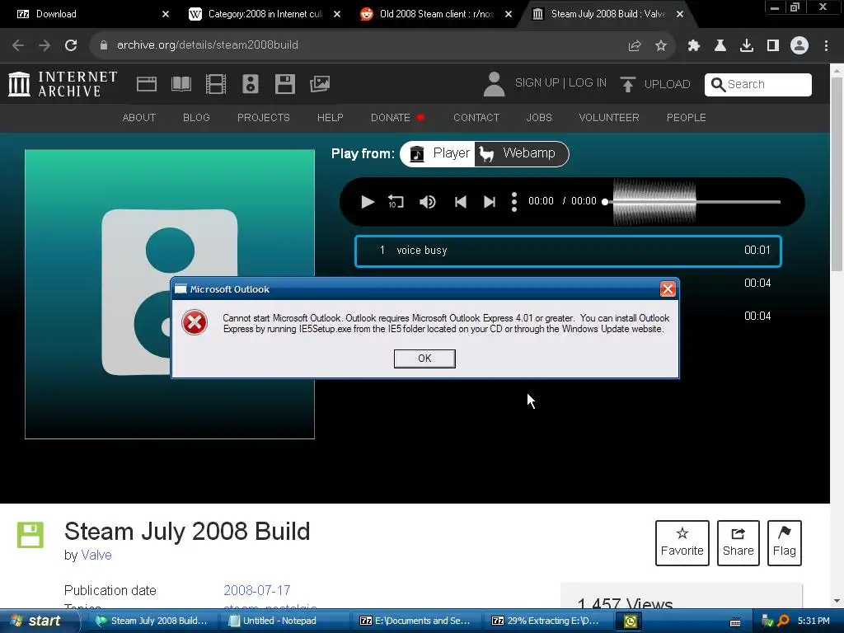
Task: Click the album art thumbnail
Action: 170,294
